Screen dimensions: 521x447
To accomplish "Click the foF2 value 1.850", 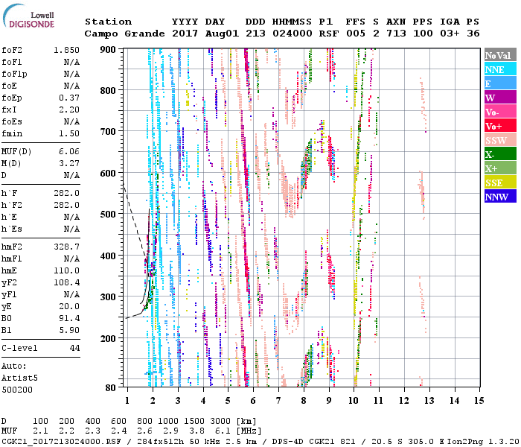I will click(x=66, y=49).
